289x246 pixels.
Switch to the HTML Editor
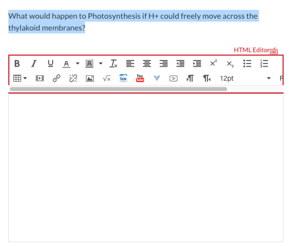pos(252,50)
